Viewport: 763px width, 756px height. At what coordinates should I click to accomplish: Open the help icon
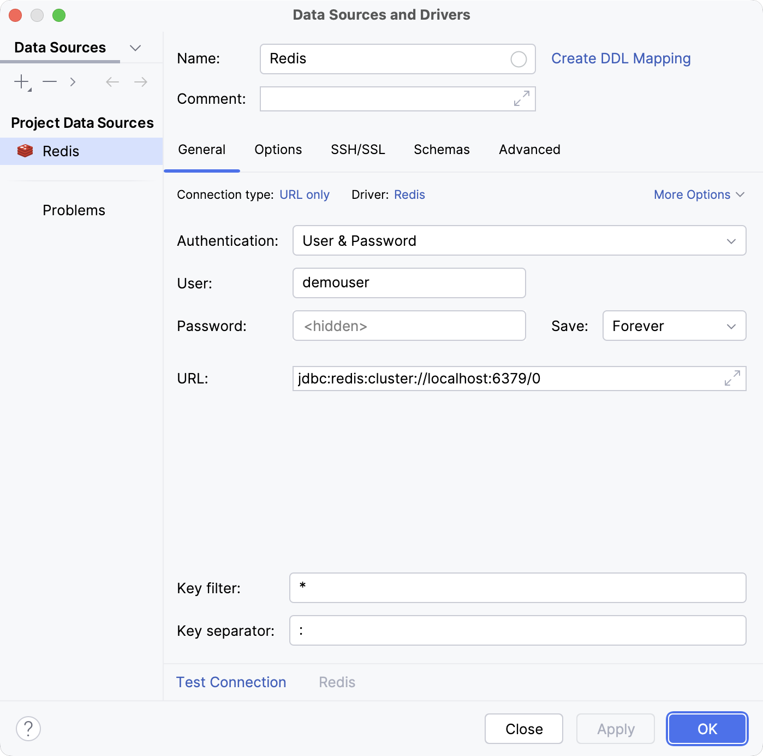28,729
